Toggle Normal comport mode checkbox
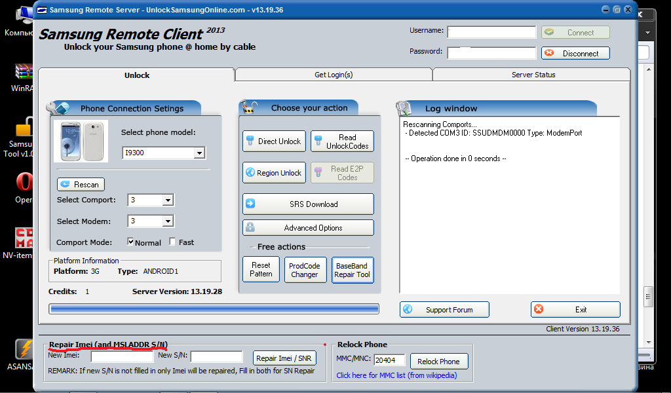Viewport: 671px width, 393px height. click(x=131, y=242)
